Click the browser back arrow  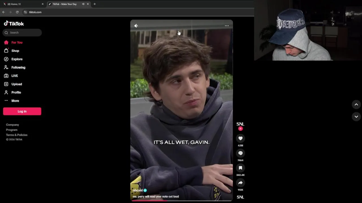3,12
